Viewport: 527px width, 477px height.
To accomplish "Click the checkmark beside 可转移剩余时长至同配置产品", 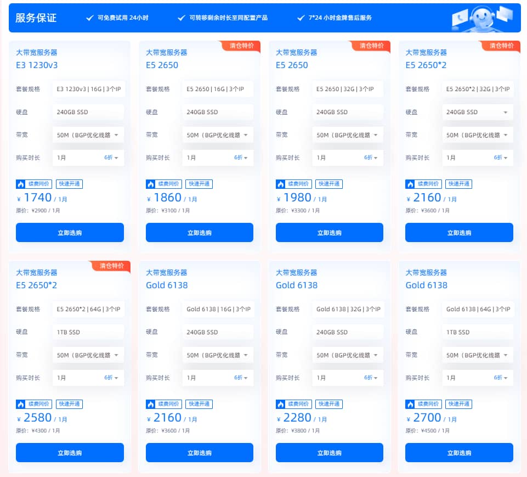I will coord(181,17).
